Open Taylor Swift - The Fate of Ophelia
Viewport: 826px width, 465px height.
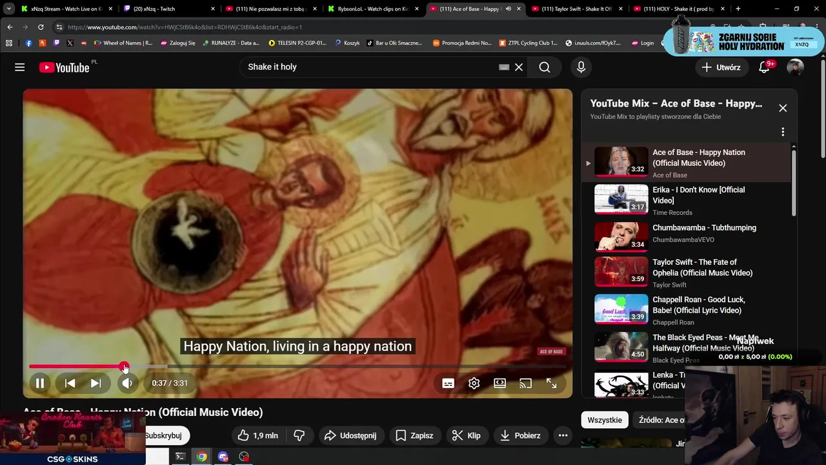point(687,273)
